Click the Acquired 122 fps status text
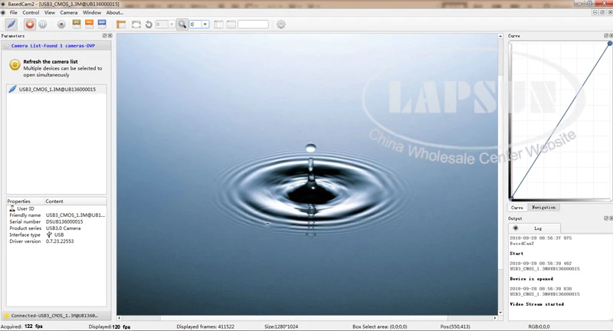 tap(22, 326)
